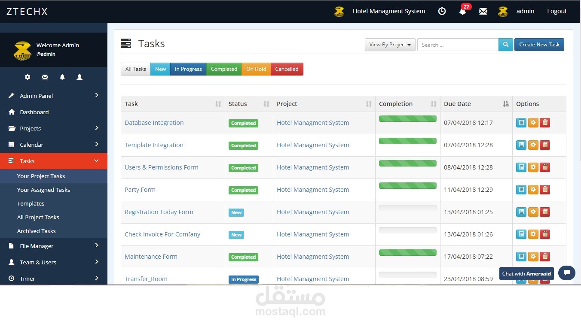
Task: Expand the Projects sidebar menu
Action: [x=54, y=128]
